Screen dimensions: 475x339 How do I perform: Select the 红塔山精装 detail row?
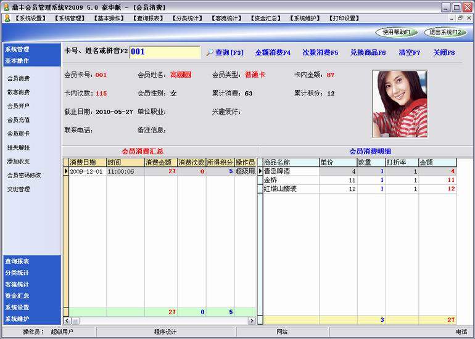point(357,189)
